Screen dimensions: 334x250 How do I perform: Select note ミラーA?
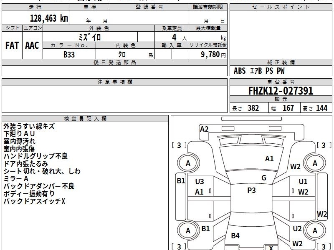click(x=16, y=179)
